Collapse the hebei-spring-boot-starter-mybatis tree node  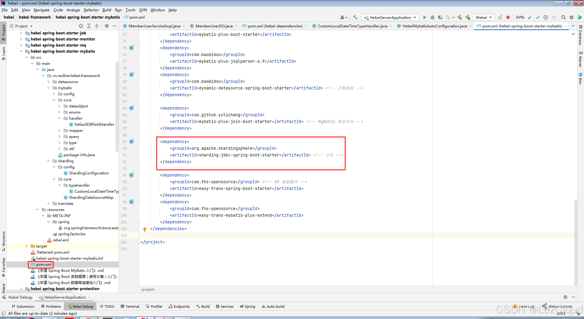[x=21, y=51]
